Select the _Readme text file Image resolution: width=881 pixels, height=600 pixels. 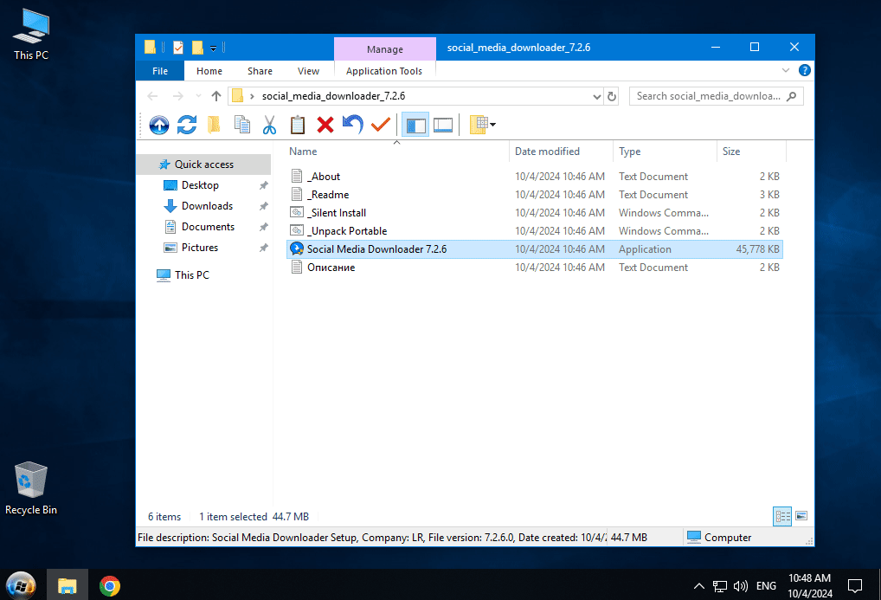[535, 195]
